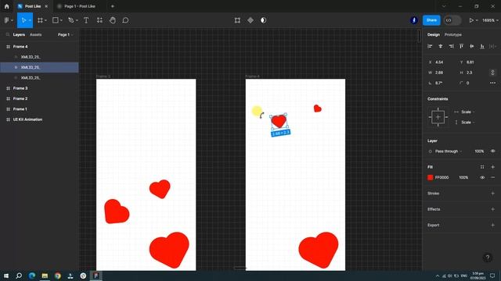Click Align right icon

[451, 46]
